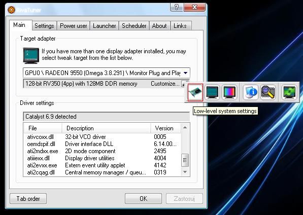Click the driver list scrollbar thumb
This screenshot has width=303, height=215.
click(185, 160)
